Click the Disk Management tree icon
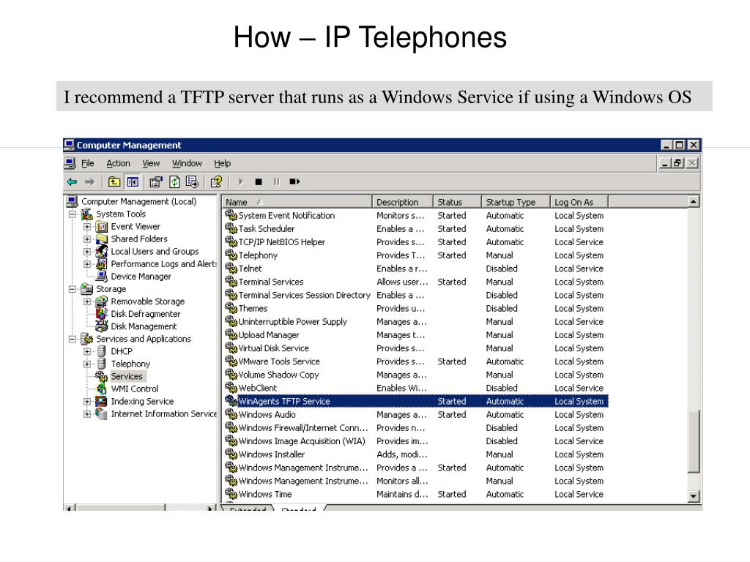 102,326
